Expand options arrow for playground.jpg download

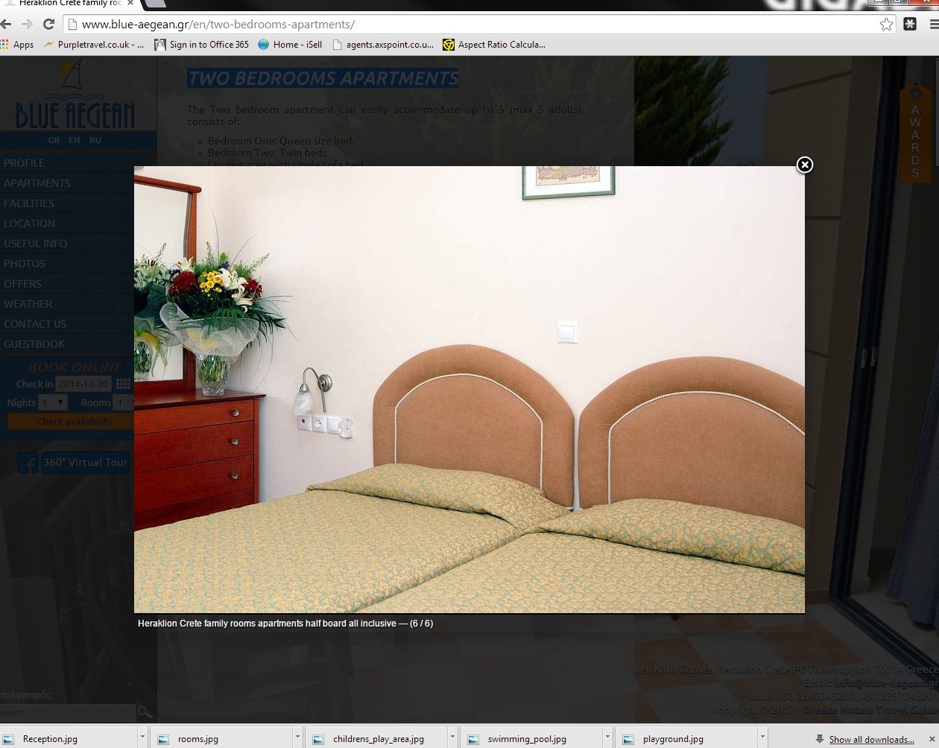coord(762,738)
